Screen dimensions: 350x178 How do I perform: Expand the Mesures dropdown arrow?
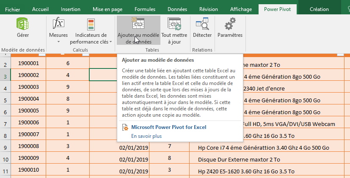pyautogui.click(x=58, y=42)
